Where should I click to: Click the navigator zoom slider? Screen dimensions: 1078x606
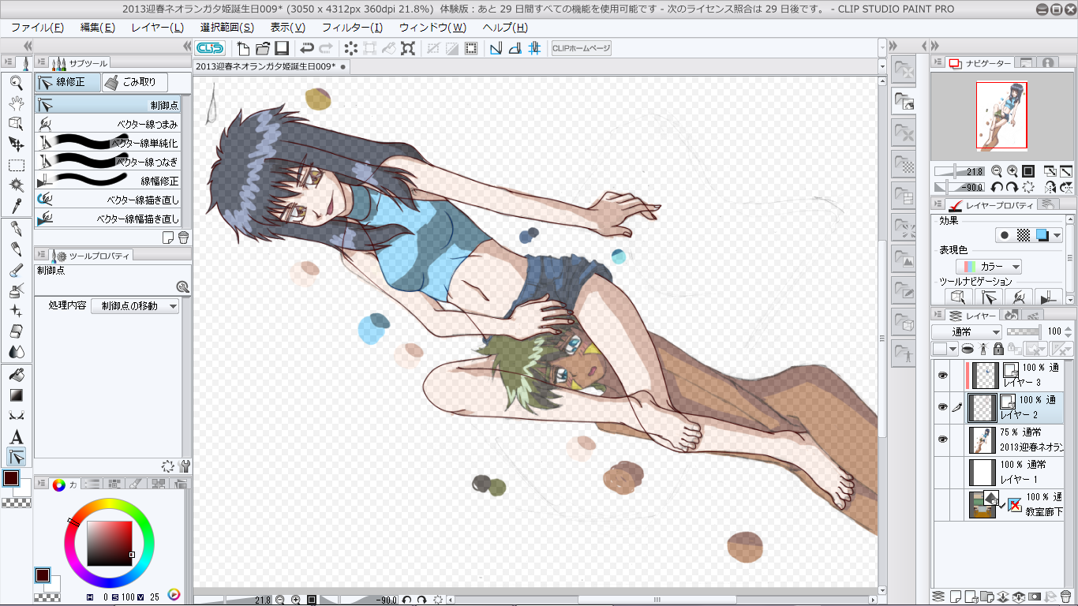[958, 171]
